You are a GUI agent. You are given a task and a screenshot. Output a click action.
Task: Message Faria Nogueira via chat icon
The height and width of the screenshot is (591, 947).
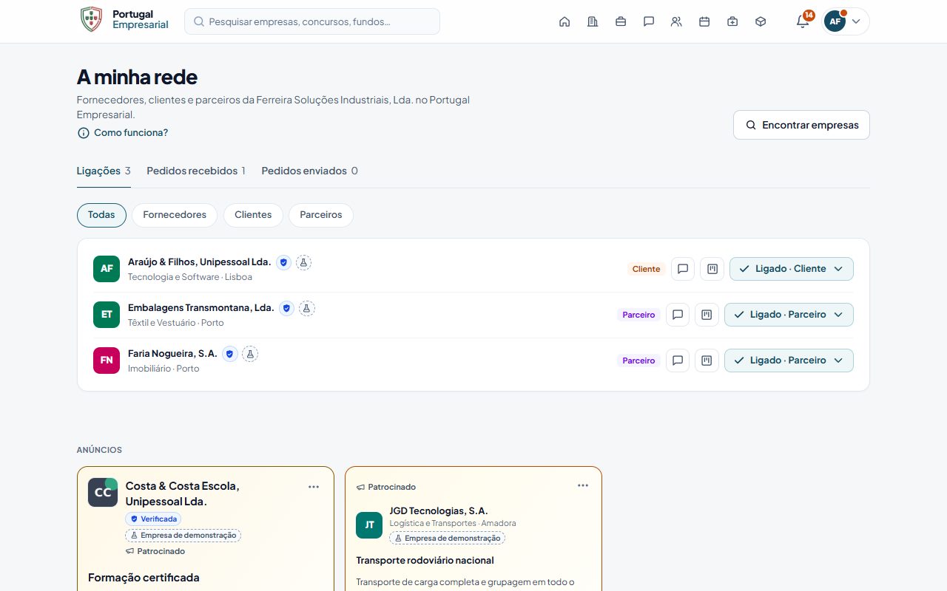678,361
